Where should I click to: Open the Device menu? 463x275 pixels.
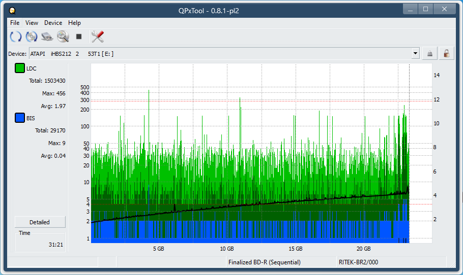53,23
